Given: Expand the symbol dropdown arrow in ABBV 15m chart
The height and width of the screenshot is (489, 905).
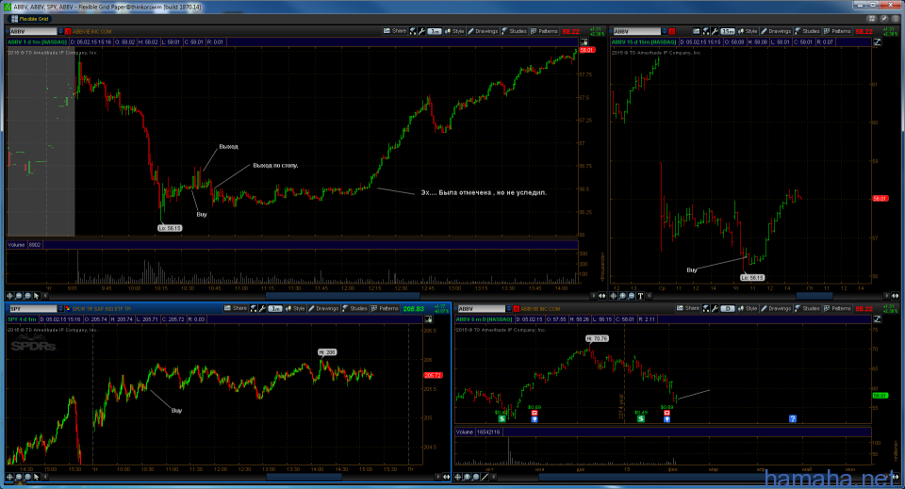Looking at the screenshot, I should 665,31.
